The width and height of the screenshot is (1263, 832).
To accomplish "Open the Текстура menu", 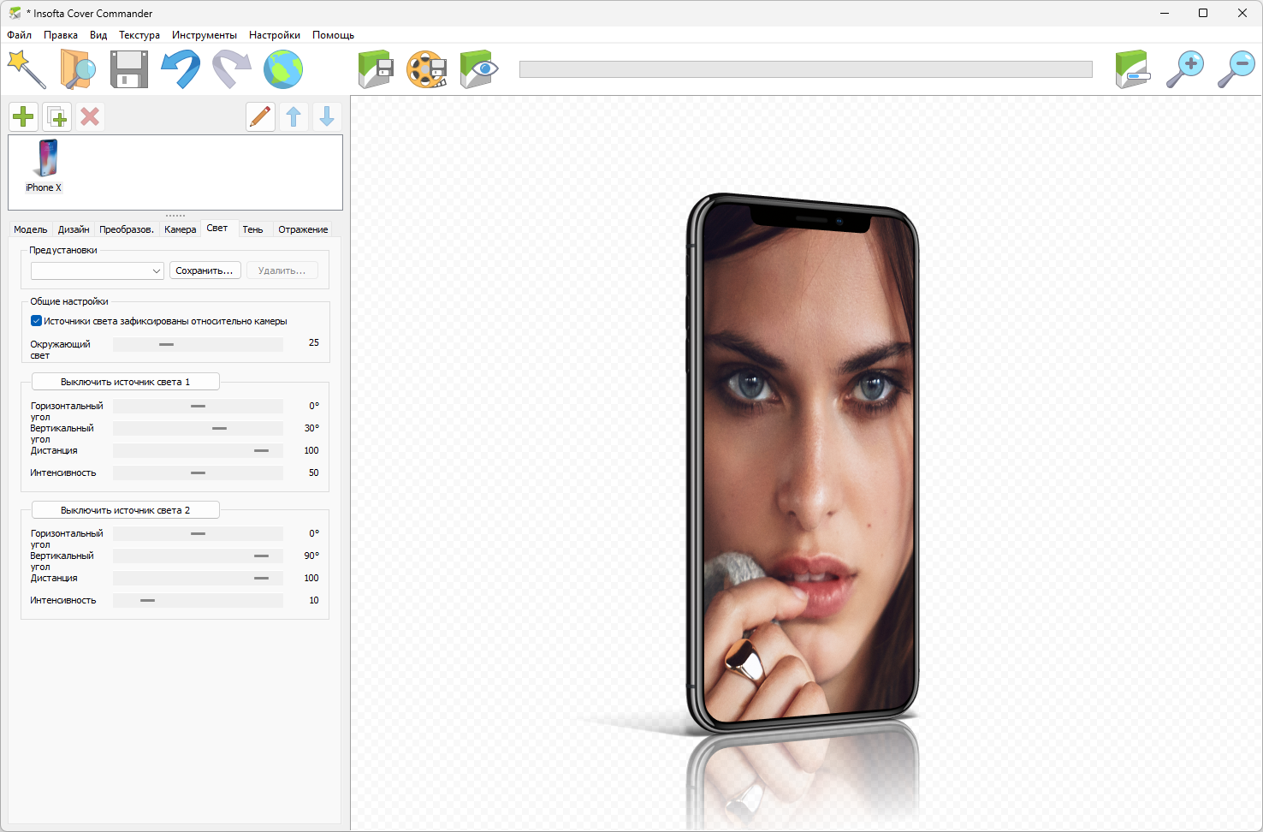I will pyautogui.click(x=139, y=35).
